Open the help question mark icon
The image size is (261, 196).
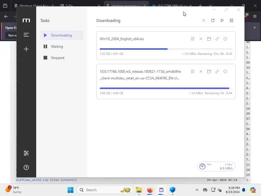pos(26,167)
